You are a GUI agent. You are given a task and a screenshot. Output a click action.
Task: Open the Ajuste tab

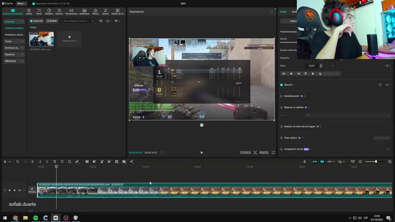pyautogui.click(x=106, y=12)
